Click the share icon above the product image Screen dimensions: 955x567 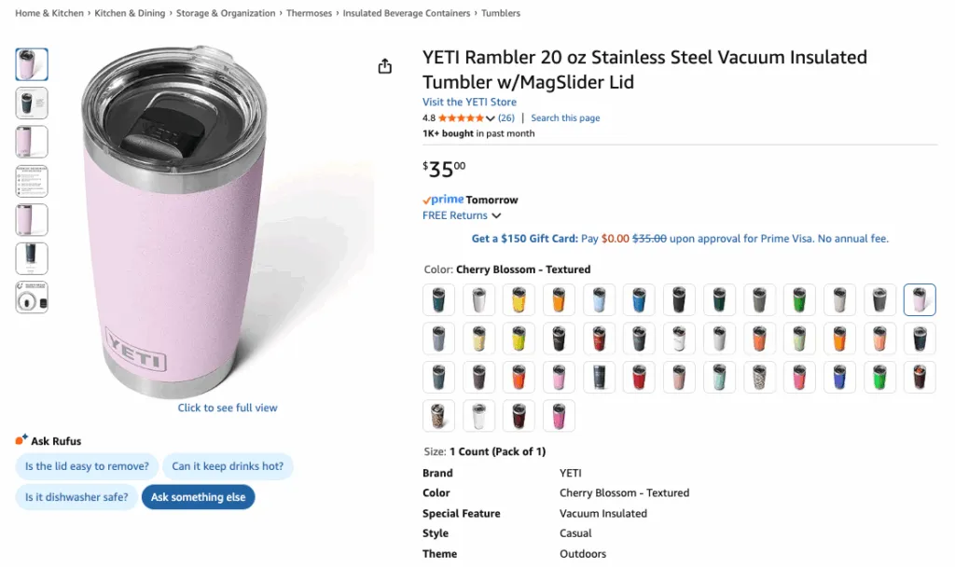(384, 66)
